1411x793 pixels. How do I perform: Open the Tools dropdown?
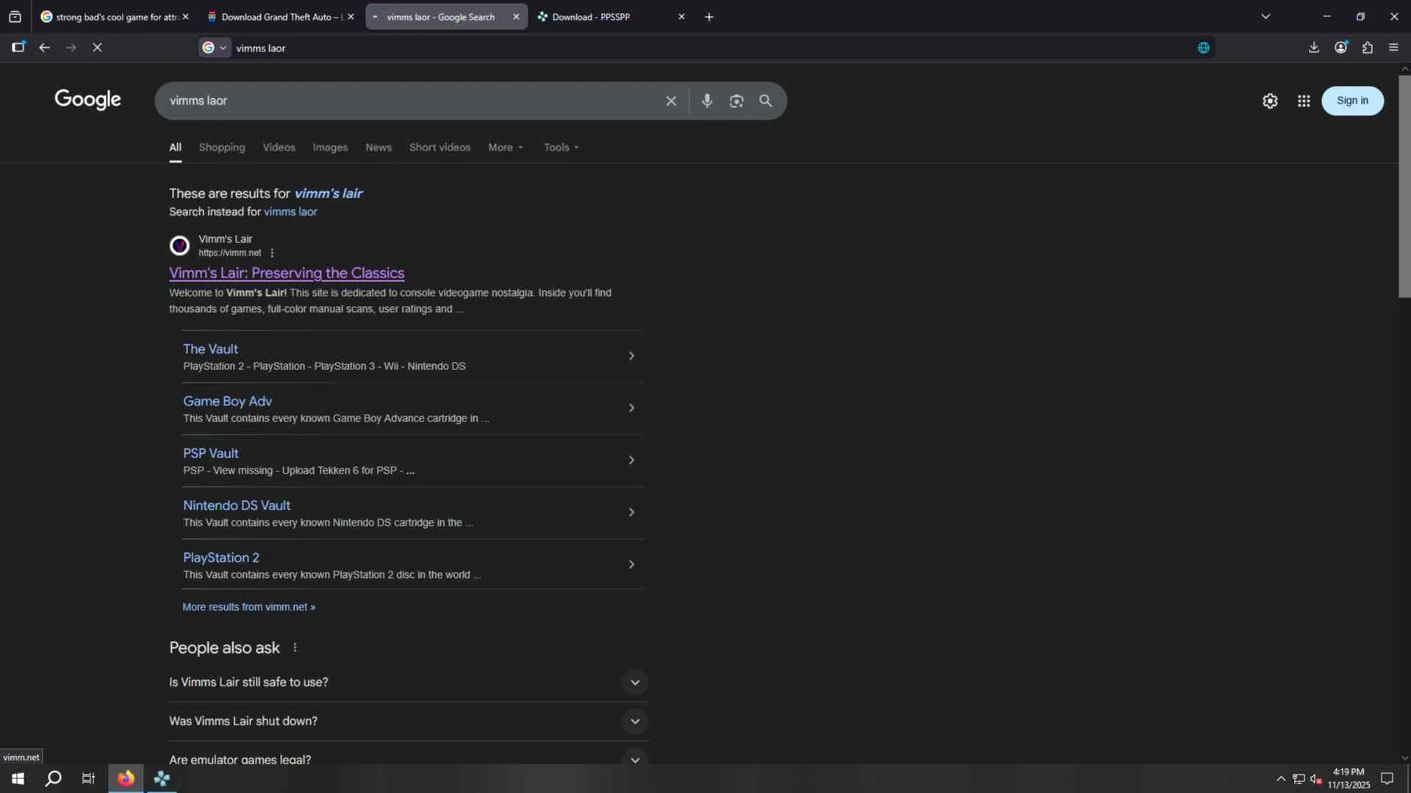click(x=561, y=148)
